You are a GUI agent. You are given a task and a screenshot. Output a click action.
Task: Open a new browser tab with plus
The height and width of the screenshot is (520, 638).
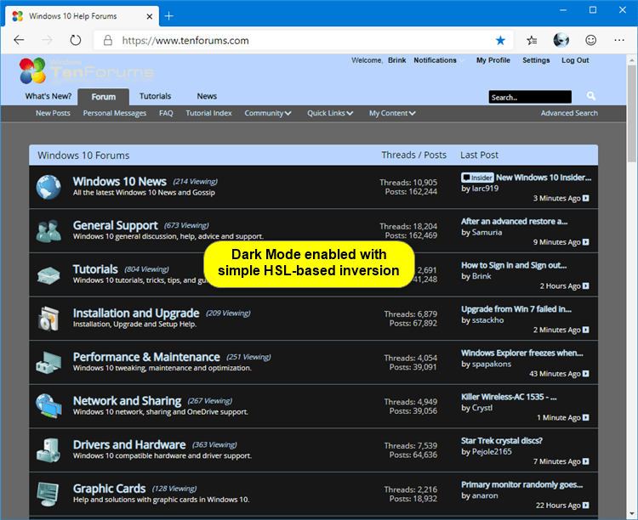click(169, 16)
